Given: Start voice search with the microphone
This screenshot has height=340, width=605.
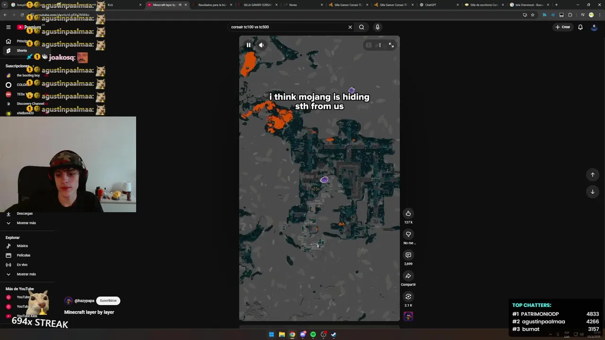Looking at the screenshot, I should 377,27.
